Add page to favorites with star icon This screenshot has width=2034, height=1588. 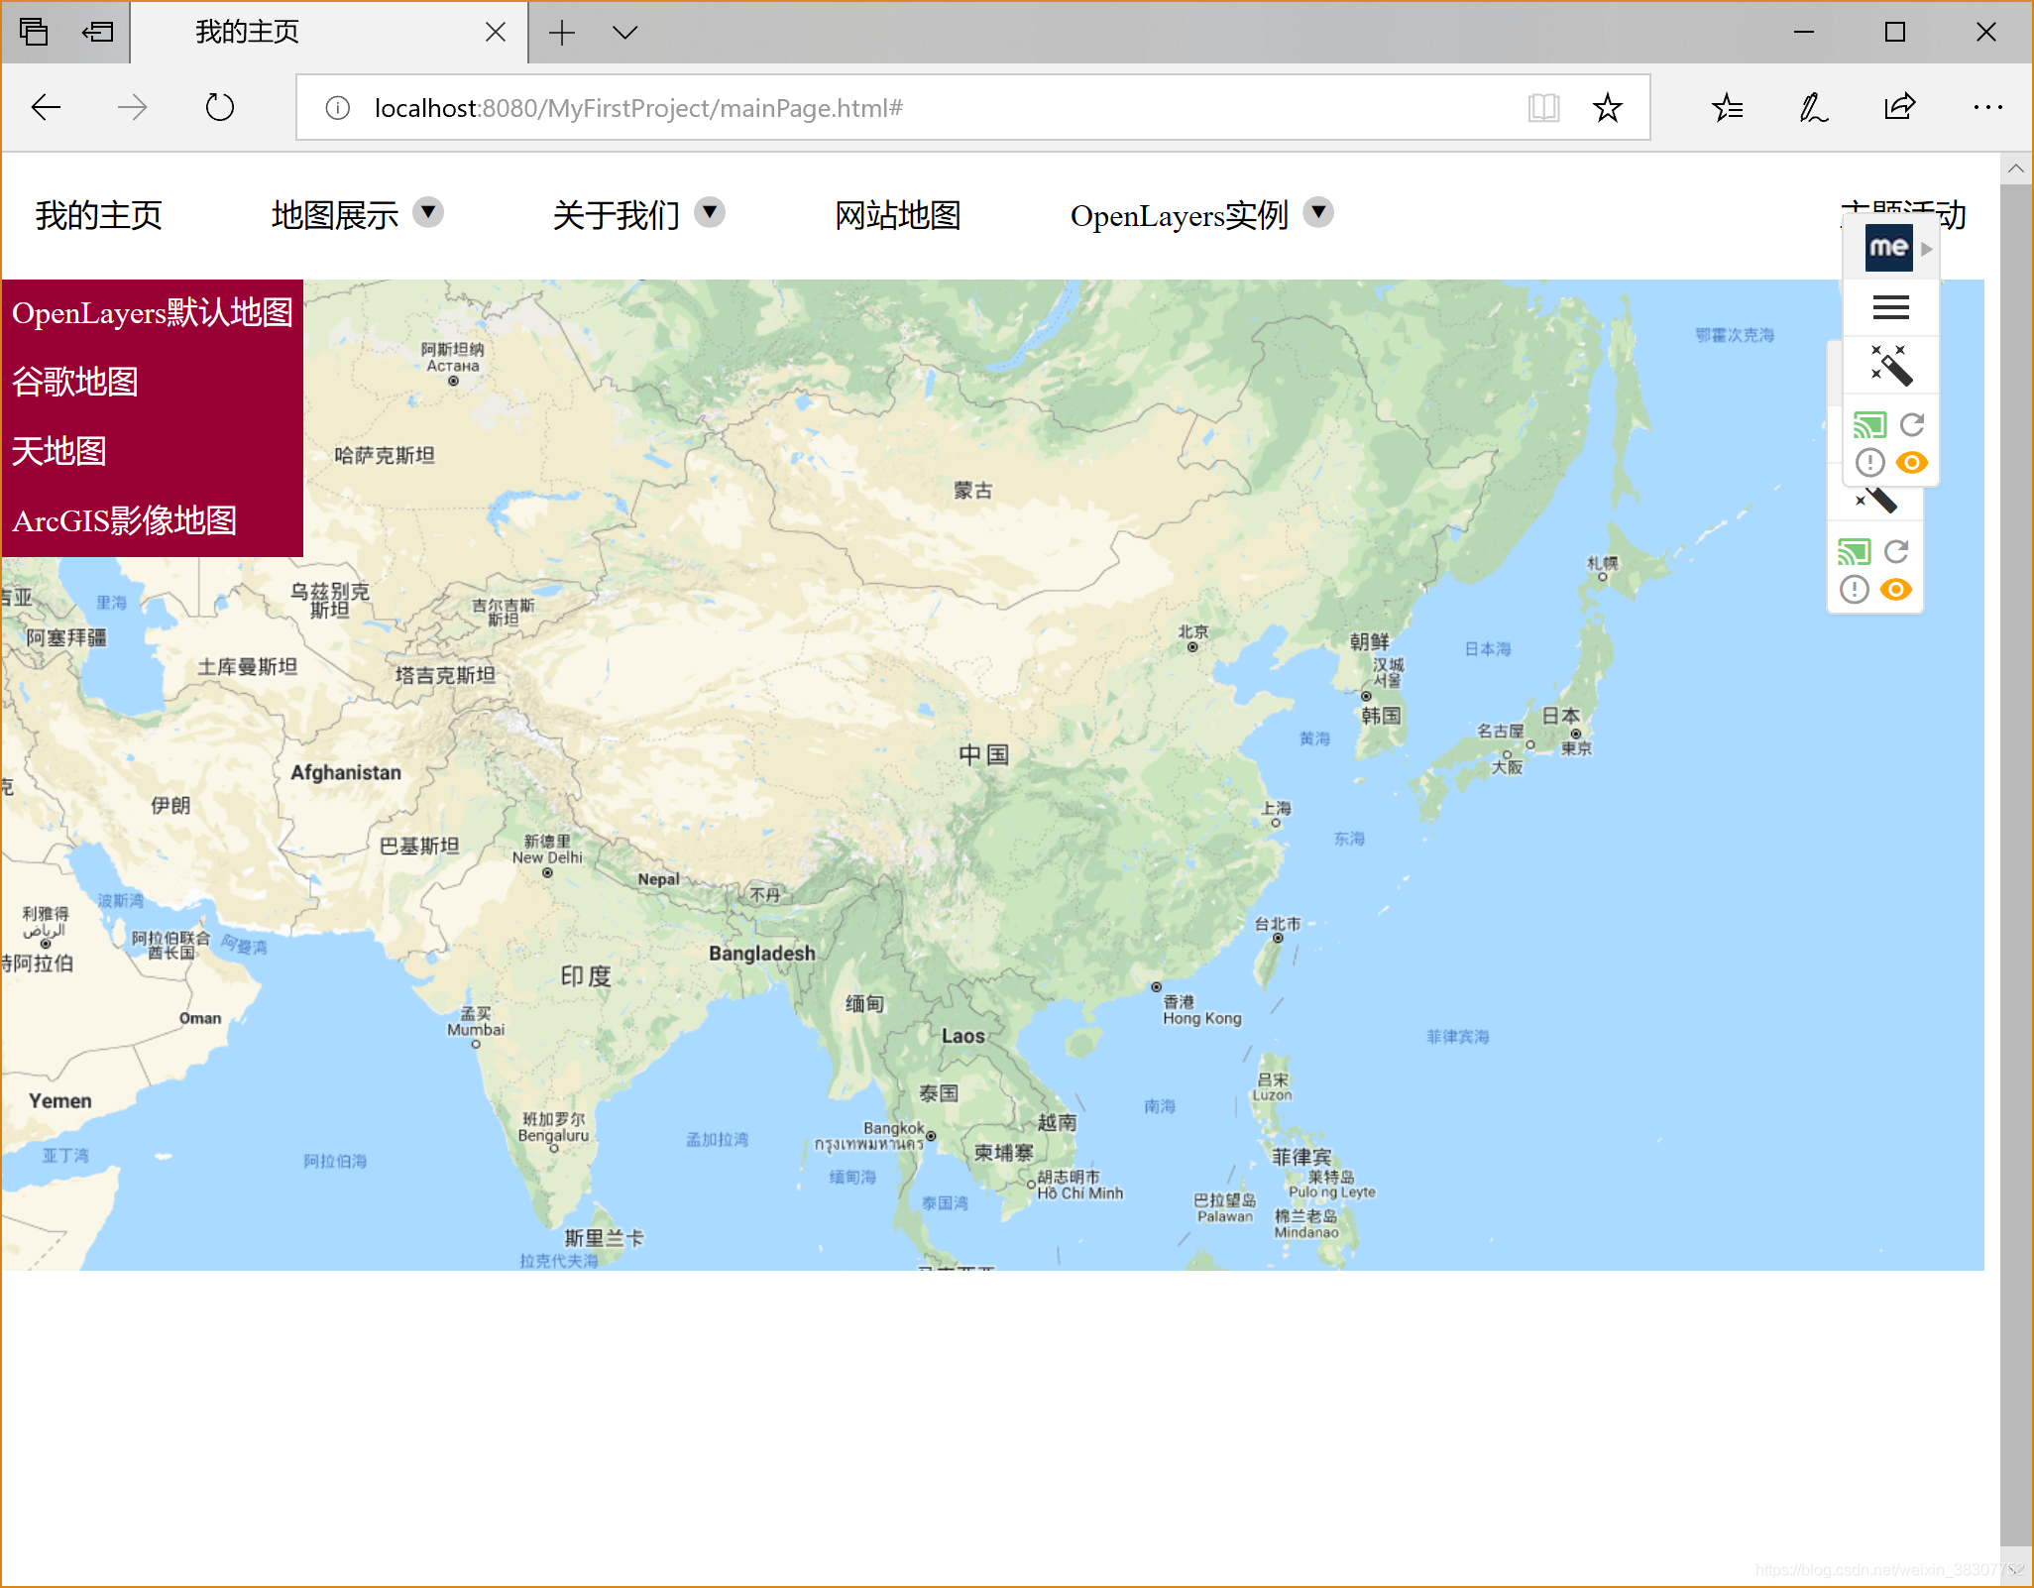click(1607, 108)
